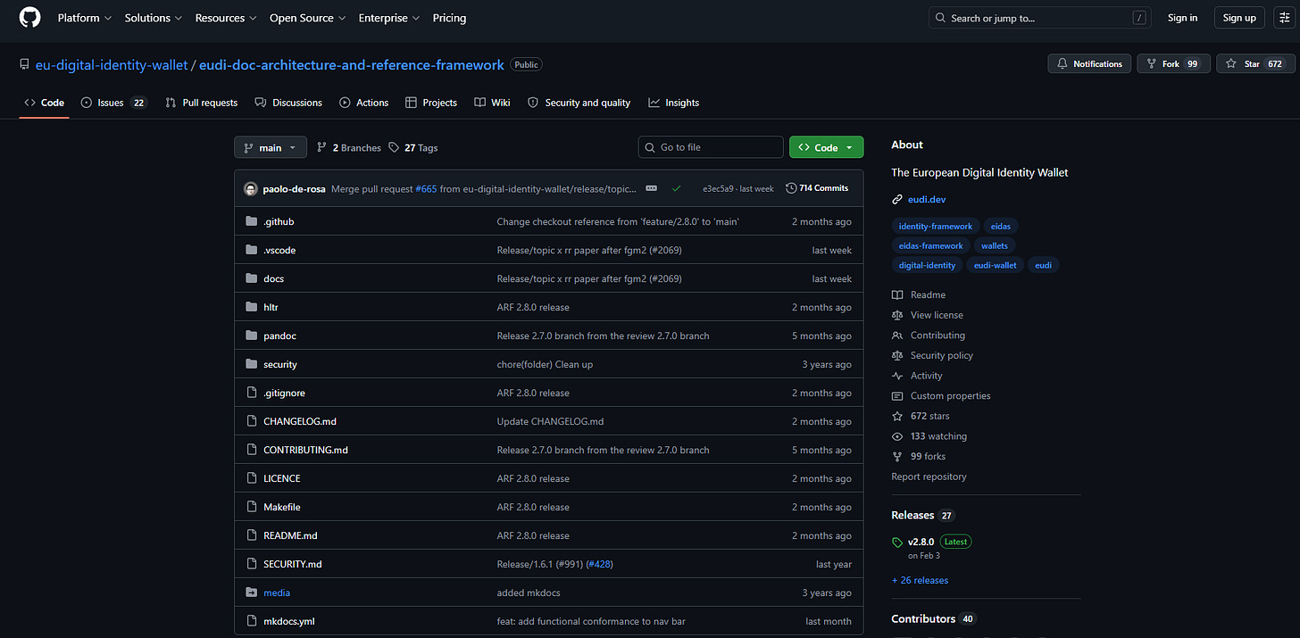Click paolo-de-rosa avatar image
Viewport: 1300px width, 638px height.
[x=251, y=188]
